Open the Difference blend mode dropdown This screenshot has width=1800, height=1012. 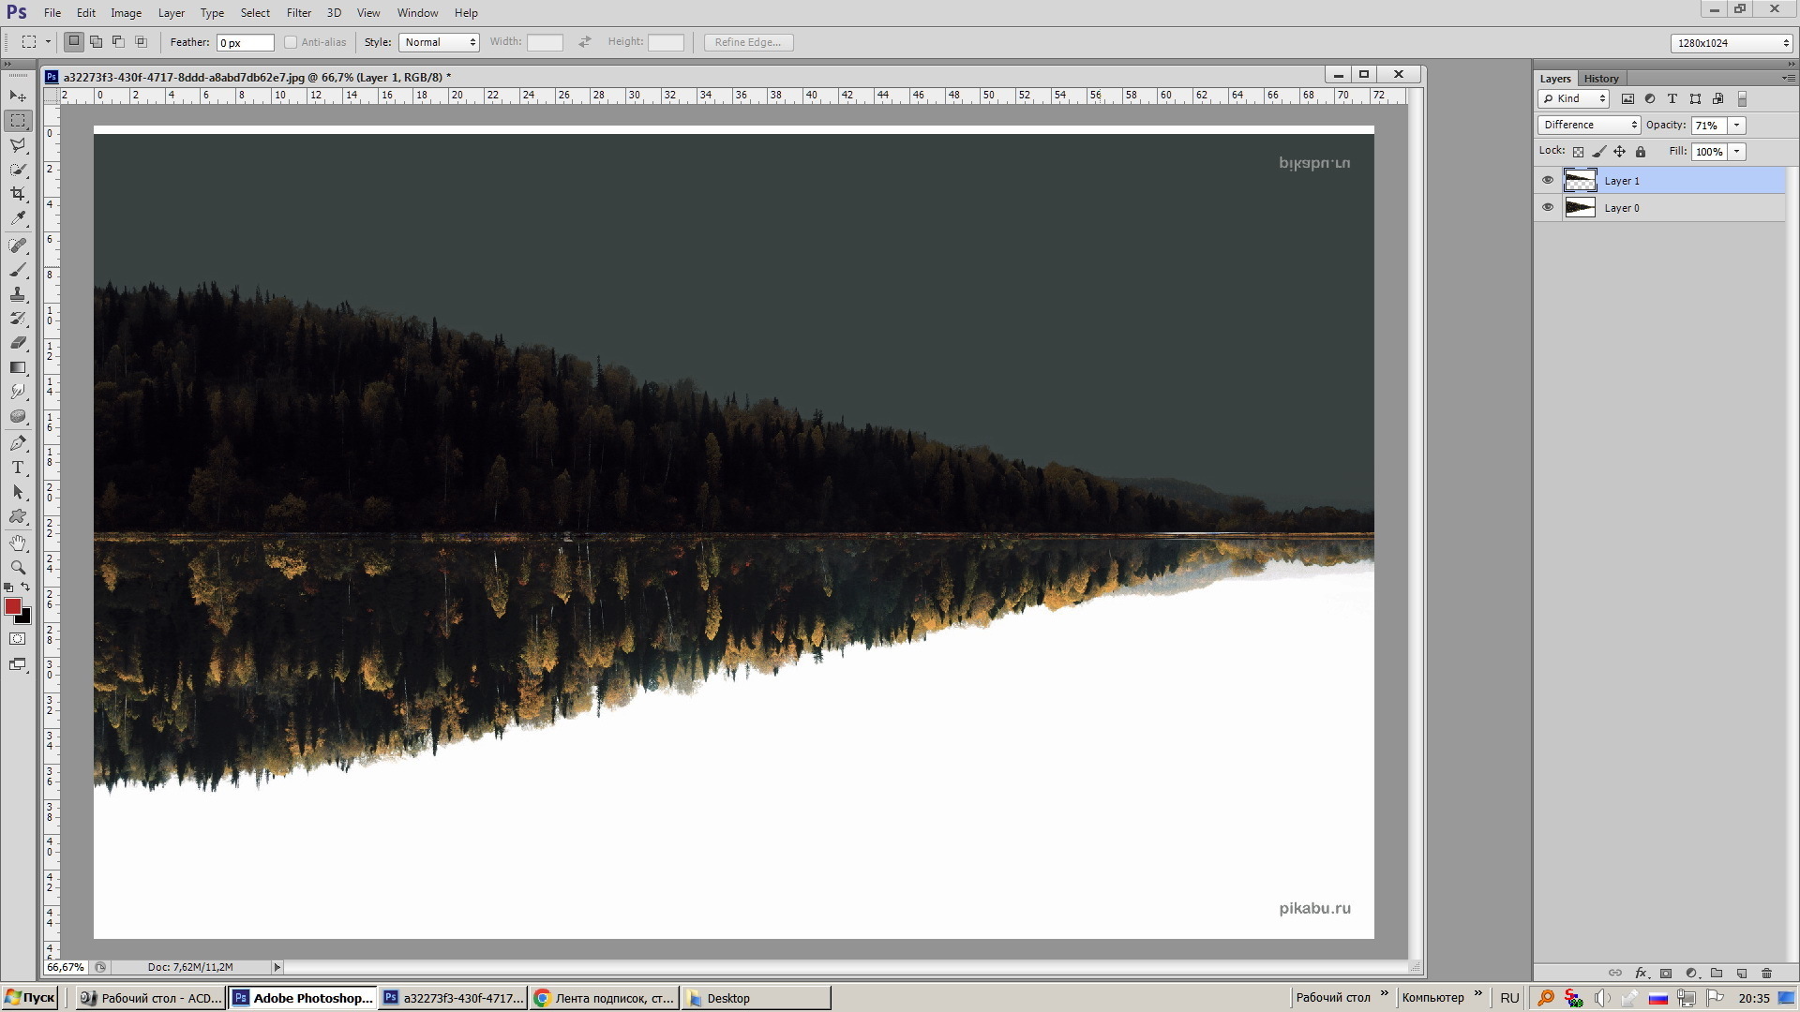(1589, 125)
